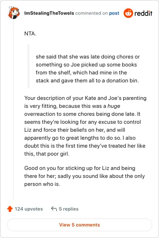
Task: Click the quoted text about donation bin
Action: tap(87, 68)
